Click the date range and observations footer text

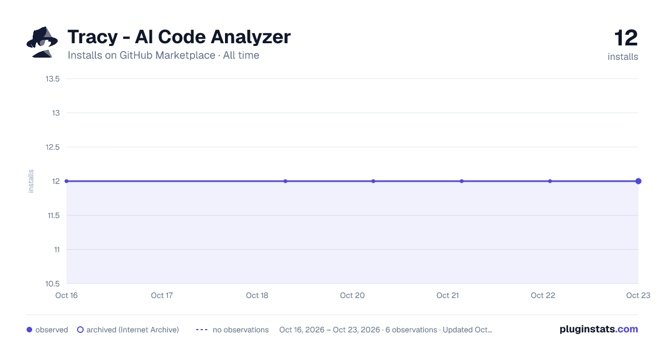[x=386, y=330]
